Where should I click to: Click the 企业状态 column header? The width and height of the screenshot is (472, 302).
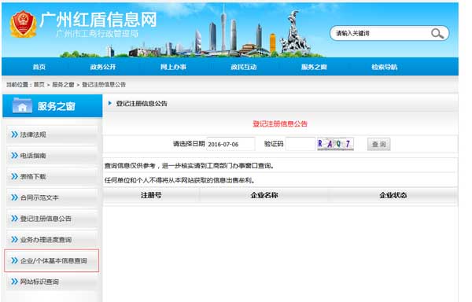[x=393, y=195]
